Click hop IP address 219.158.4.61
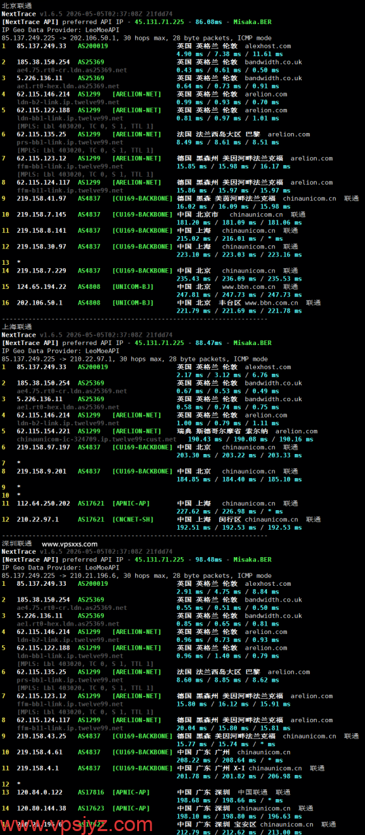Screen dimensions: 365x835 tap(40, 751)
